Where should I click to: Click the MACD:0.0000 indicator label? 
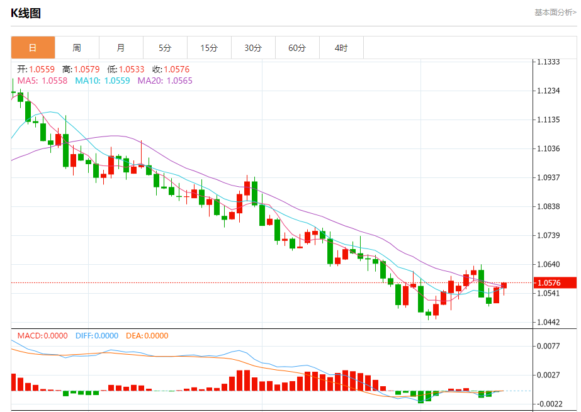tap(43, 336)
